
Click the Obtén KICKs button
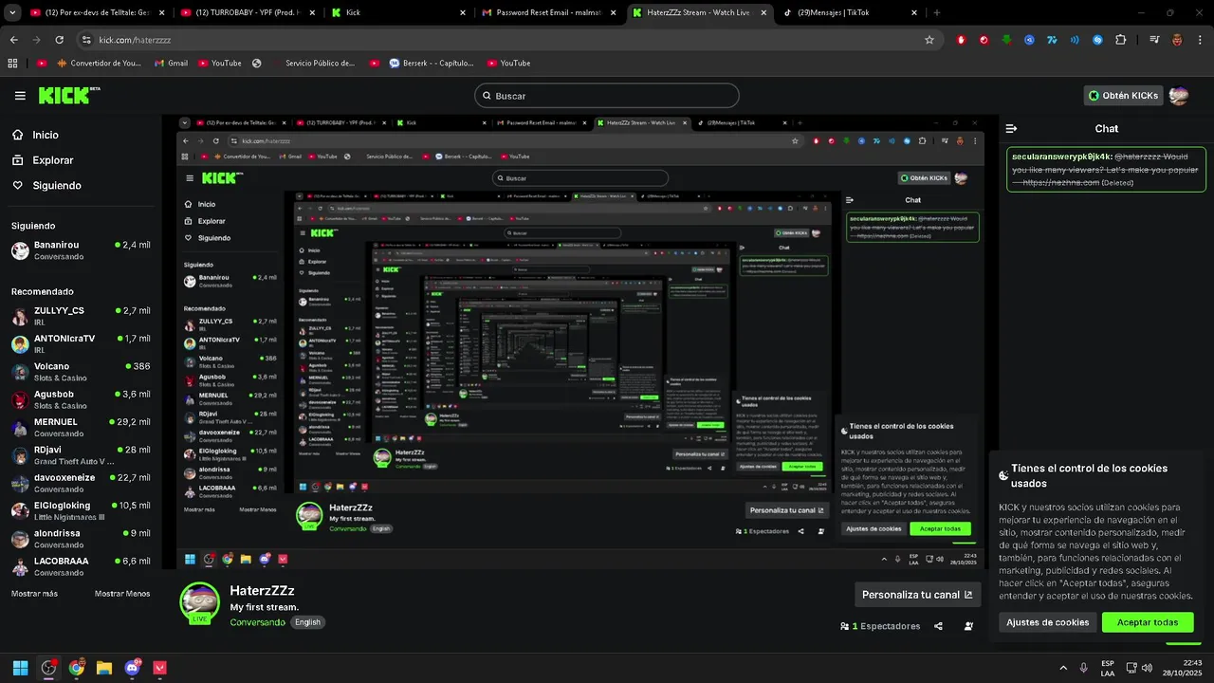(x=1124, y=96)
